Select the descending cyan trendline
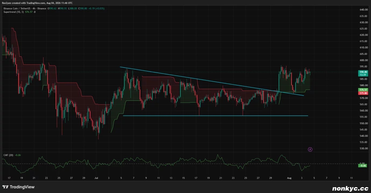 [x=212, y=81]
